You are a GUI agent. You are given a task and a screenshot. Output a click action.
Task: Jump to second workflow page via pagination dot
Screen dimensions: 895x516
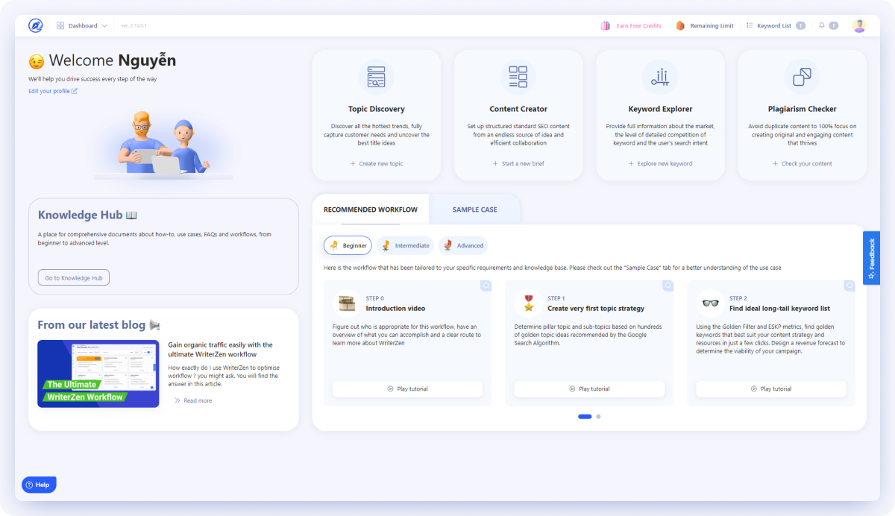[x=597, y=416]
